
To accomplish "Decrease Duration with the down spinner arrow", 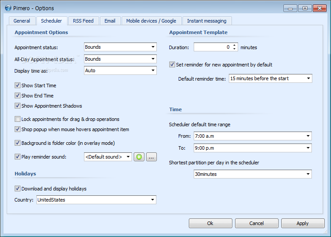I will 234,49.
